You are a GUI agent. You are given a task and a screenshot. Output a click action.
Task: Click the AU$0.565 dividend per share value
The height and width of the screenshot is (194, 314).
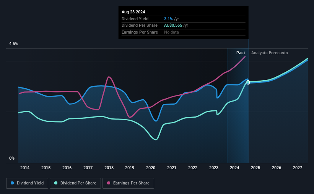click(x=173, y=26)
